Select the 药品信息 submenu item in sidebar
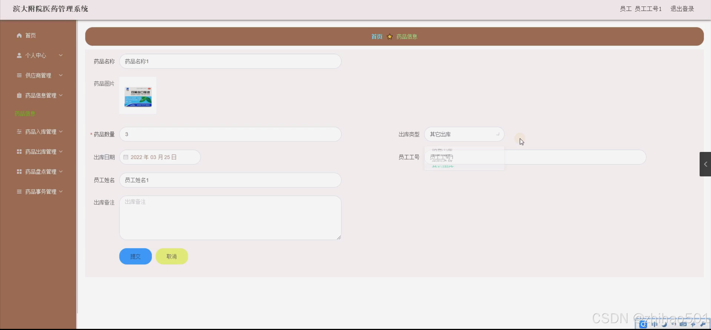 pos(25,114)
